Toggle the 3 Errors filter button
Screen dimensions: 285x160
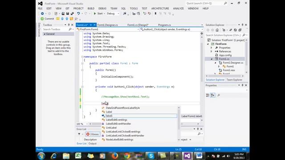pos(93,134)
